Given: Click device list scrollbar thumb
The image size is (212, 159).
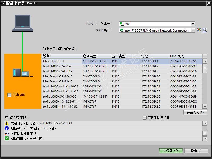Looking at the screenshot, I should tap(205, 68).
